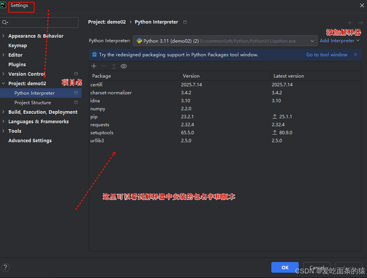This screenshot has height=278, width=367.
Task: Select the pip package row
Action: tap(225, 116)
